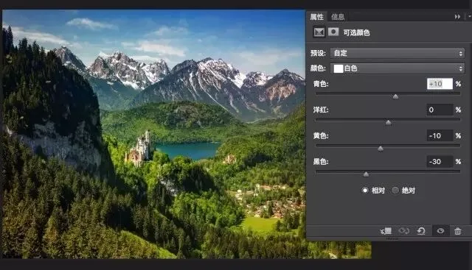Click the 黄色 value field showing -10
472x270 pixels.
tap(440, 136)
